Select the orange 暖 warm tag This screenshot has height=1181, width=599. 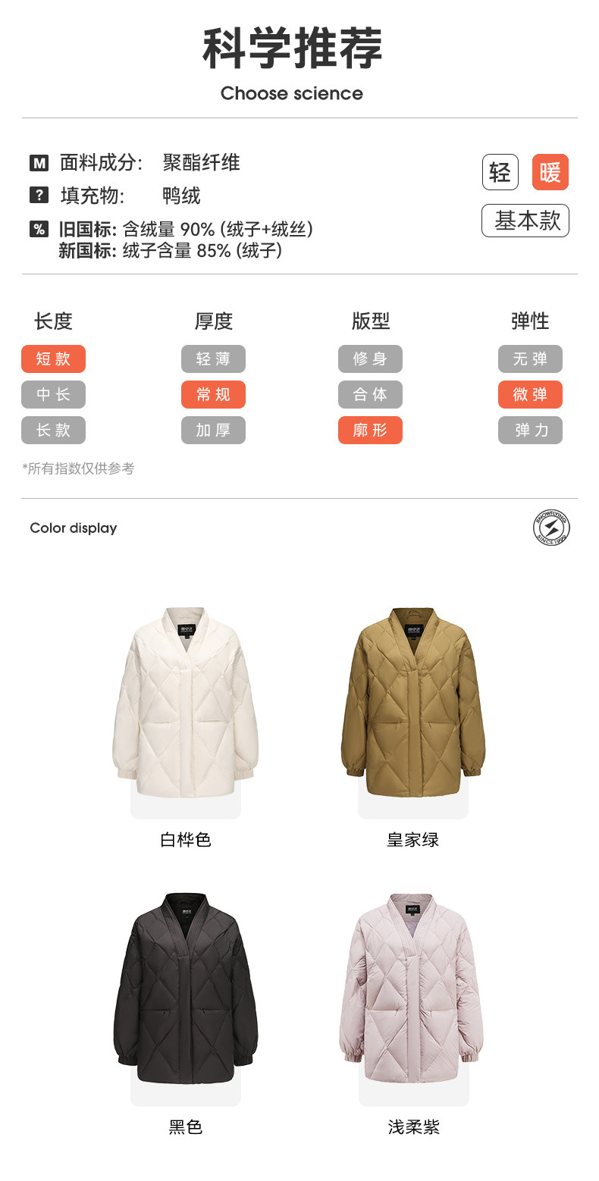point(550,172)
